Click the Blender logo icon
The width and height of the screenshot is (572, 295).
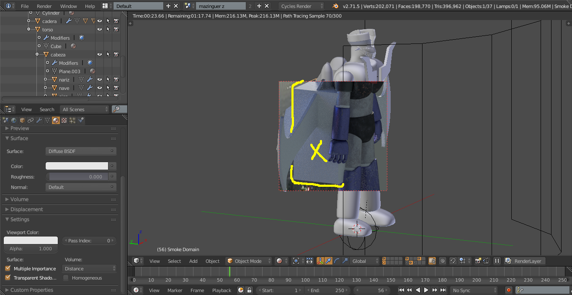pos(335,6)
